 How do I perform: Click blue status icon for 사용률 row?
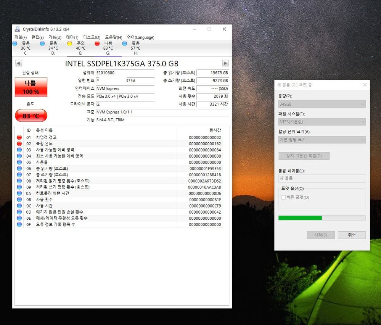(19, 162)
